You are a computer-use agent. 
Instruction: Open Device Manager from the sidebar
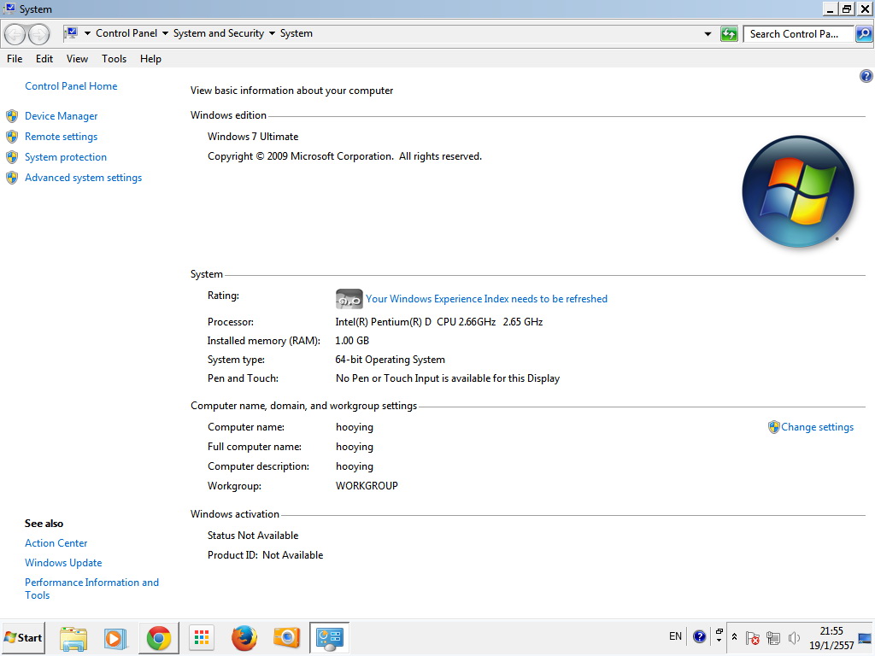(x=61, y=116)
